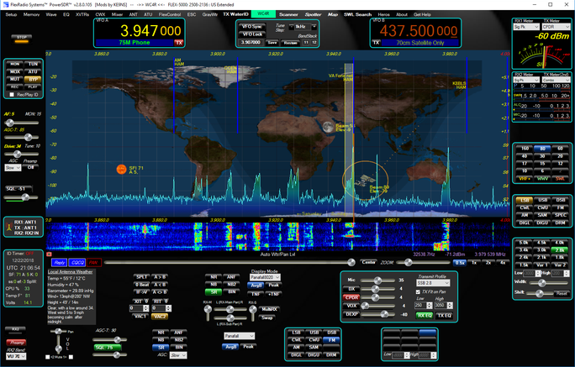Click the Mic gain slider
The image size is (575, 367).
377,280
